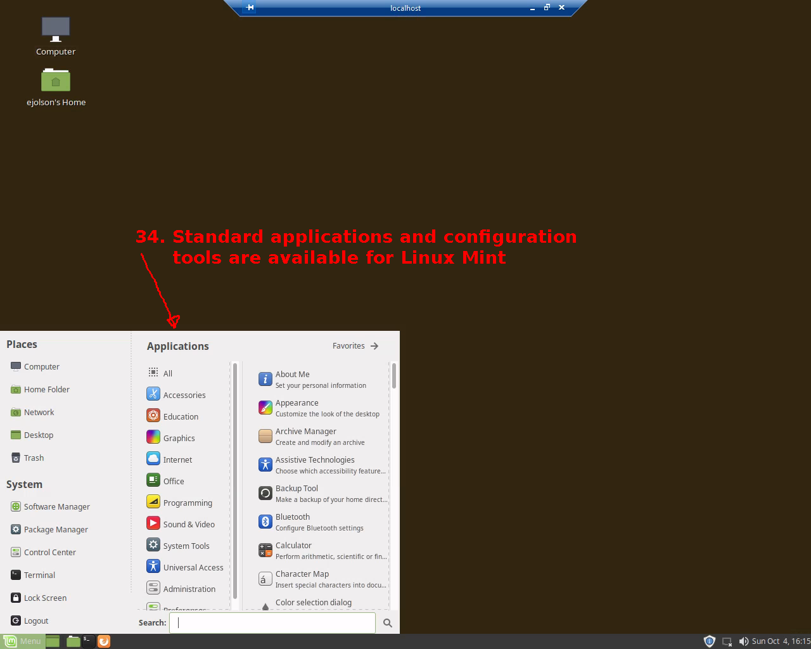Close the Mint Menu via taskbar Menu button

click(x=23, y=641)
